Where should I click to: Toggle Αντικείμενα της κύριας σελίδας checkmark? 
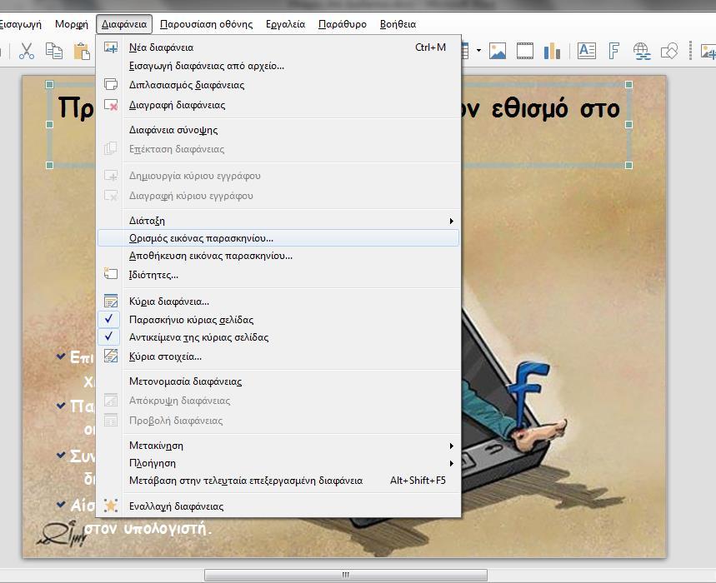(x=108, y=337)
